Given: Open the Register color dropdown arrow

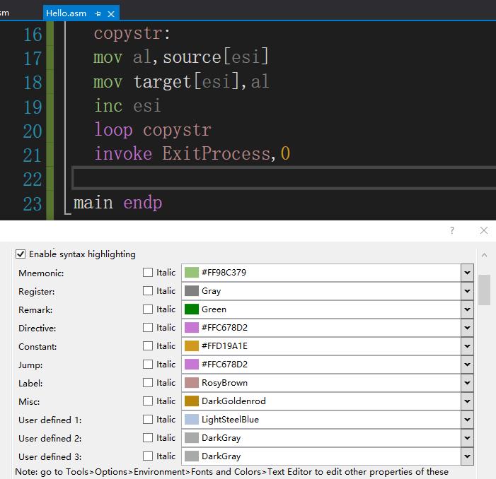Looking at the screenshot, I should (467, 291).
